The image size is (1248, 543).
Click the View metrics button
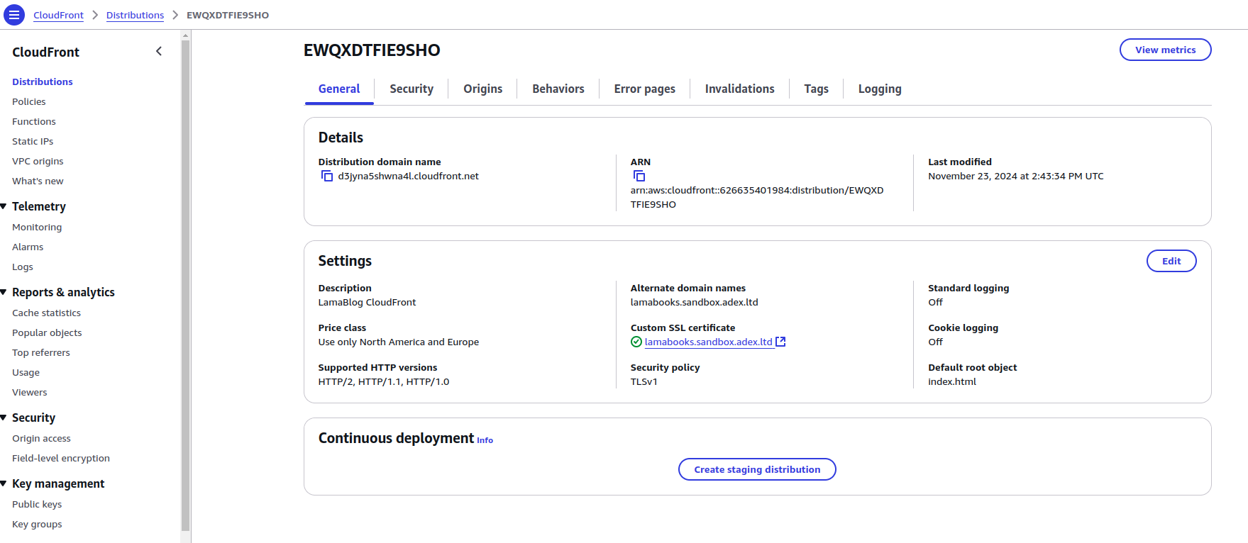coord(1166,50)
